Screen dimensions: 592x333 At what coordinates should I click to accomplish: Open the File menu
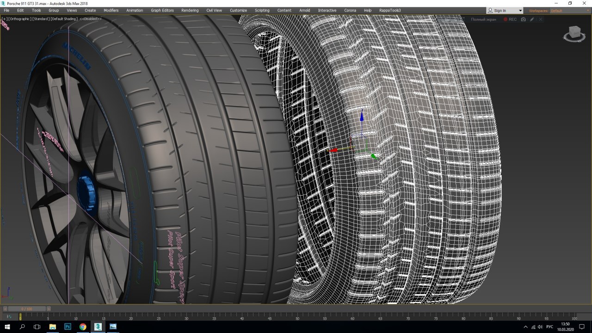click(x=6, y=10)
